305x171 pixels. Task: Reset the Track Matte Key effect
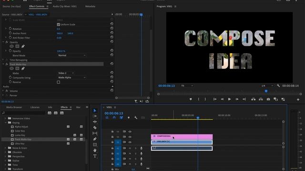pyautogui.click(x=112, y=64)
